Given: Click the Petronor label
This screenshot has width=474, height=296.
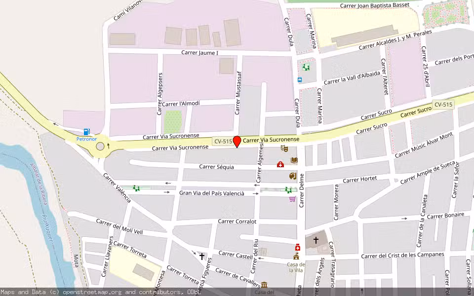Looking at the screenshot, I should [86, 139].
